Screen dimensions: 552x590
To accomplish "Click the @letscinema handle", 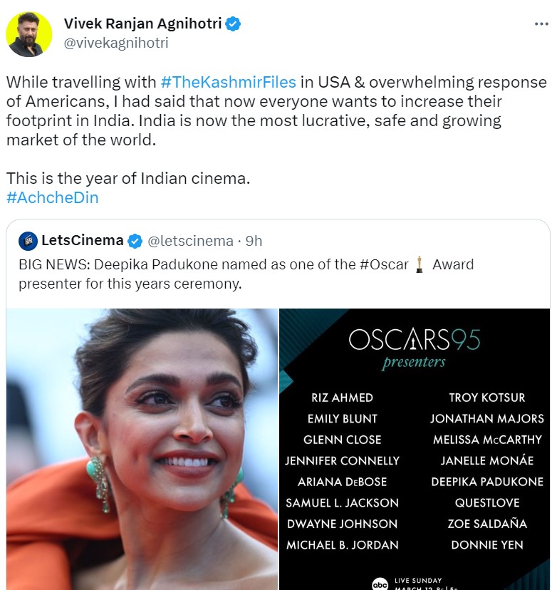I will (190, 241).
